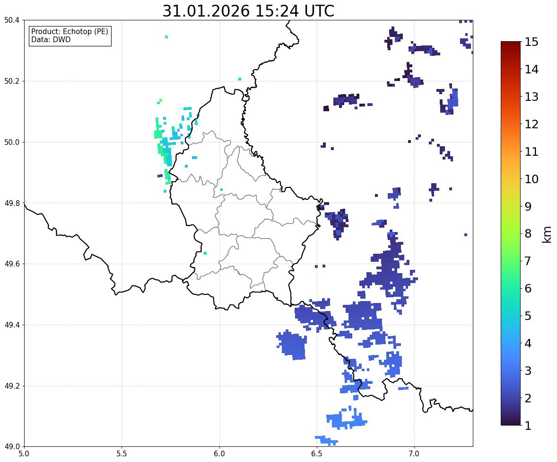557x462 pixels.
Task: Click the colorbar label '8'
Action: 528,234
